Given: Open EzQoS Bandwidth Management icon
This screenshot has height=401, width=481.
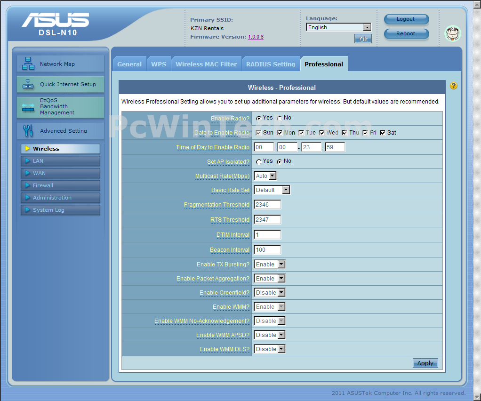Looking at the screenshot, I should coord(28,107).
